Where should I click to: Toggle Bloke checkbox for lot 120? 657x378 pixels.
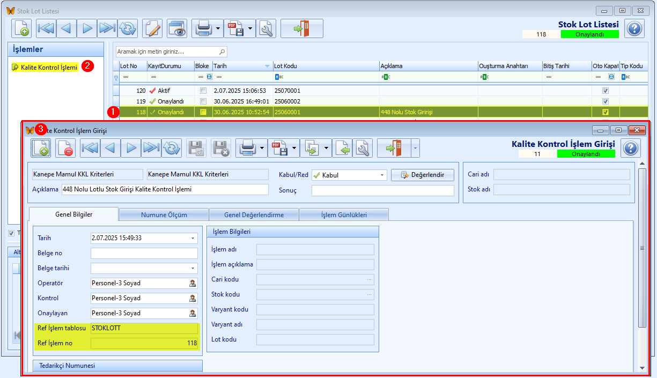[203, 91]
